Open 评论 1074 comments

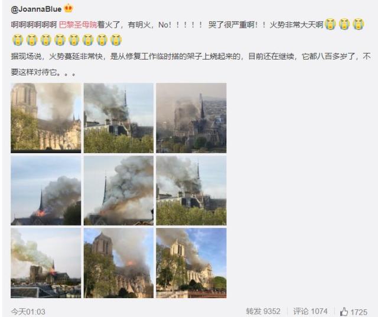(x=310, y=312)
